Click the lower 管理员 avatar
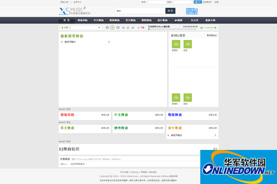277x184 pixels. click(x=176, y=98)
